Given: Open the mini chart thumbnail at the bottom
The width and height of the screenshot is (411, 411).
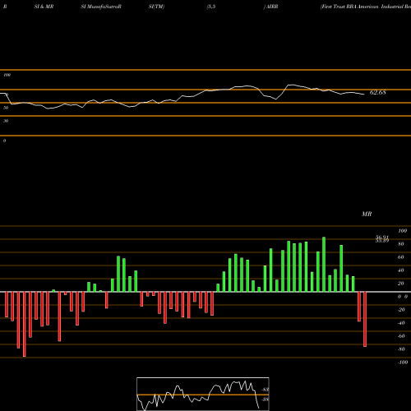Looking at the screenshot, I should pyautogui.click(x=203, y=394).
